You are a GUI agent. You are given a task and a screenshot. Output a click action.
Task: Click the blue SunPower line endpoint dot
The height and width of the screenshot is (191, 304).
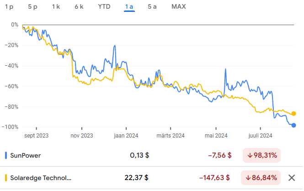pos(293,125)
